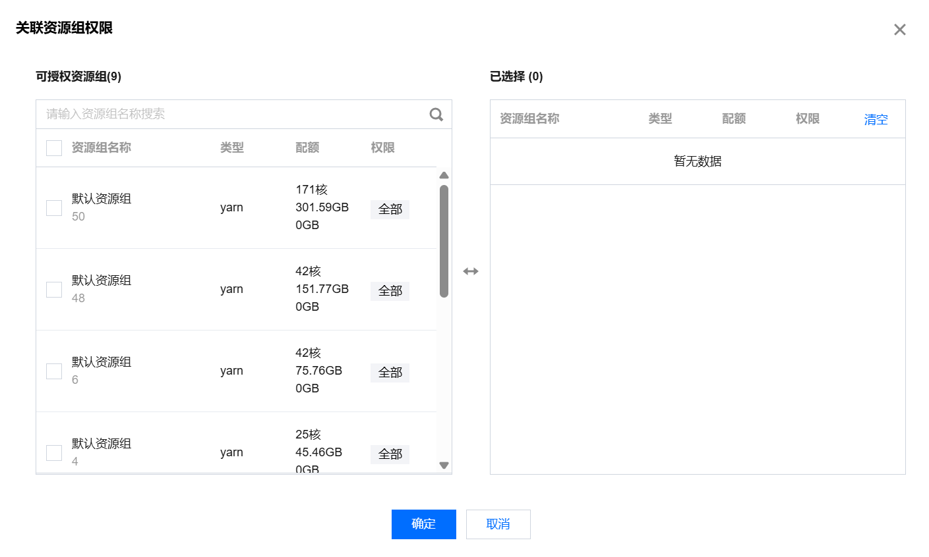Image resolution: width=929 pixels, height=557 pixels.
Task: Close the 关联资源组权限 dialog
Action: pos(899,30)
